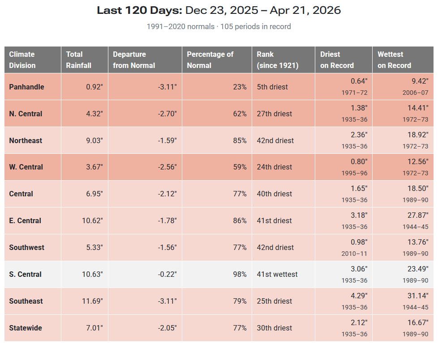Viewport: 438px width, 343px height.
Task: Click the Total Rainfall column header
Action: coord(79,60)
